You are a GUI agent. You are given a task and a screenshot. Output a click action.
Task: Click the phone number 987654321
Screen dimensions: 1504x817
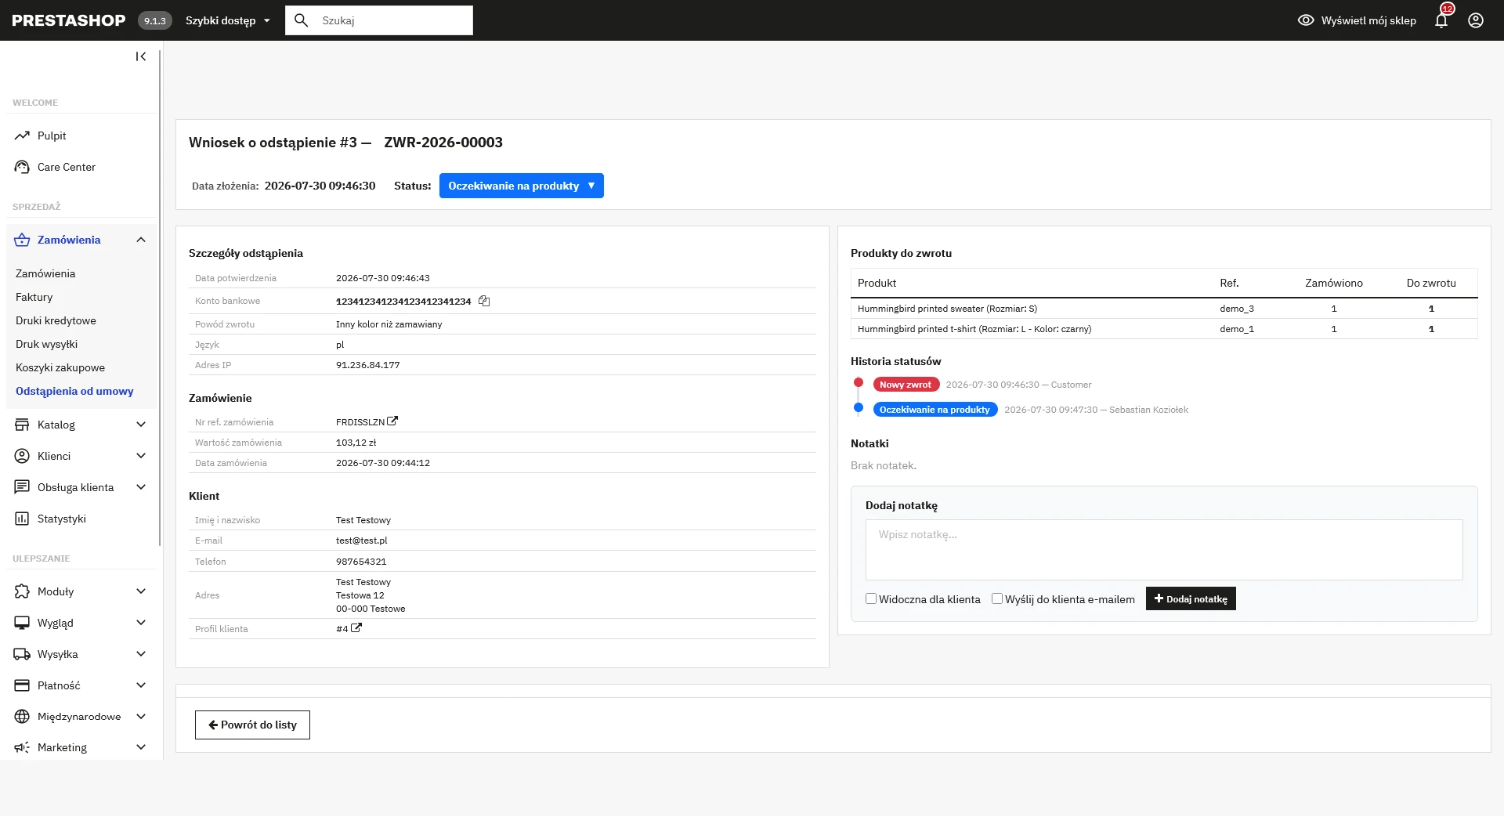coord(361,562)
